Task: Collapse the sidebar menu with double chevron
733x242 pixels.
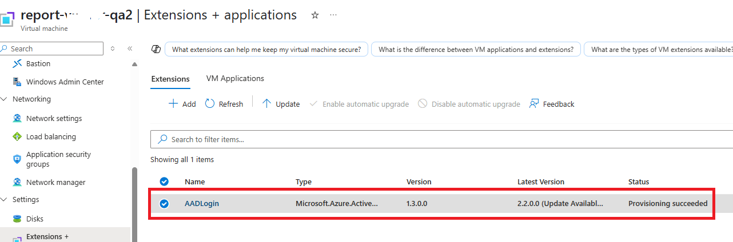Action: [130, 49]
